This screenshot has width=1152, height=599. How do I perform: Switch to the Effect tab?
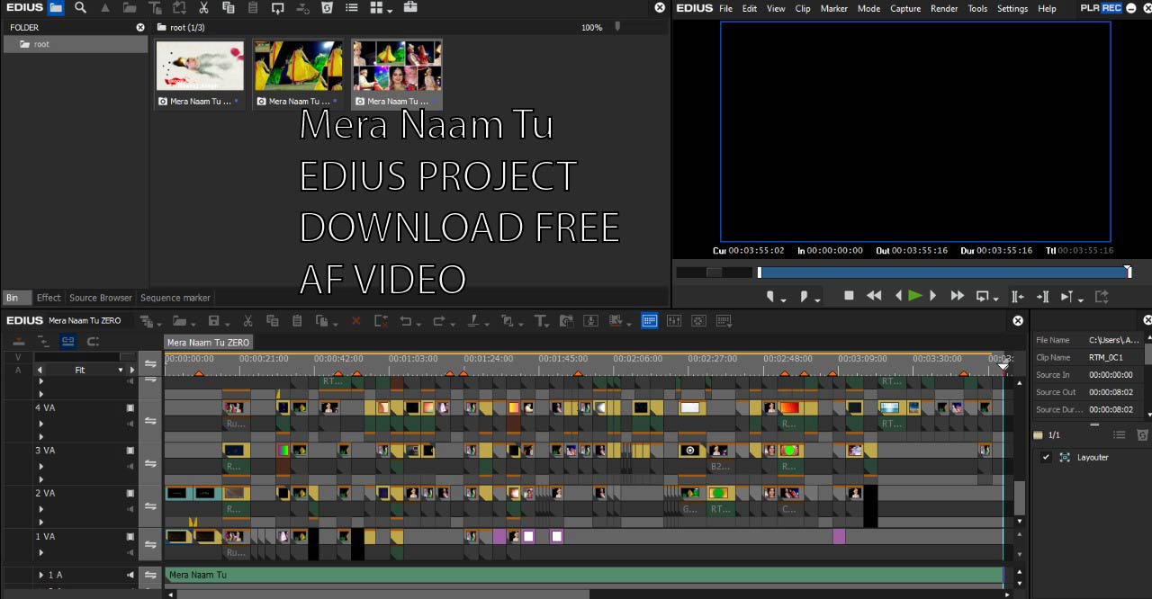[49, 298]
